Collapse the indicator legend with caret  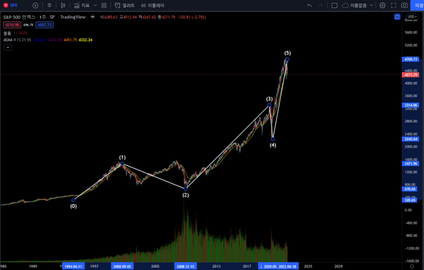(x=8, y=47)
